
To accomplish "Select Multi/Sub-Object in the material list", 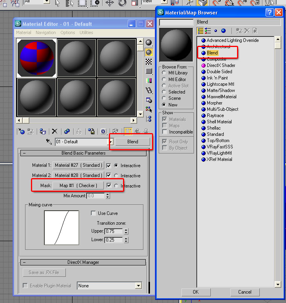I will tap(223, 109).
